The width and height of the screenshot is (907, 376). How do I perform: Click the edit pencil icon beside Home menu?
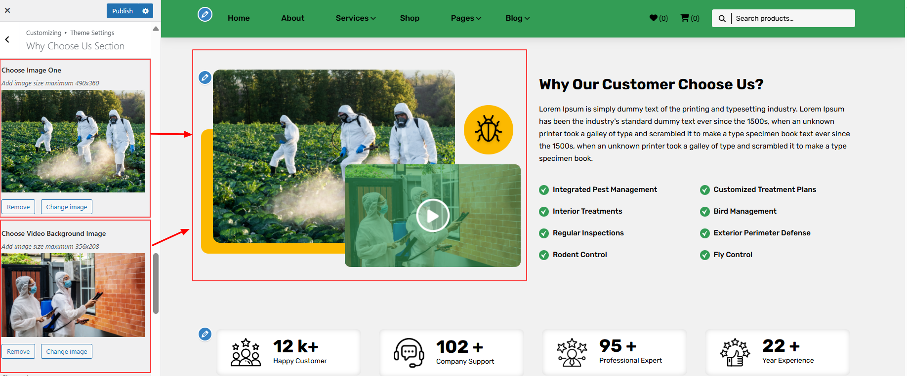pyautogui.click(x=205, y=14)
